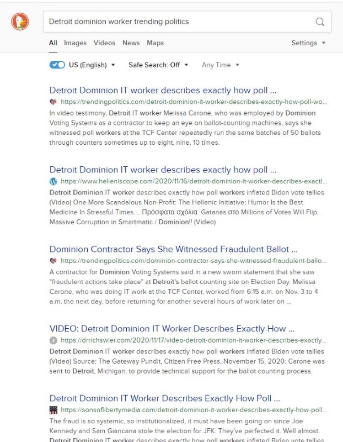Click the flag favicon for sonsoflibertymedia.com
The height and width of the screenshot is (442, 343).
(x=53, y=410)
